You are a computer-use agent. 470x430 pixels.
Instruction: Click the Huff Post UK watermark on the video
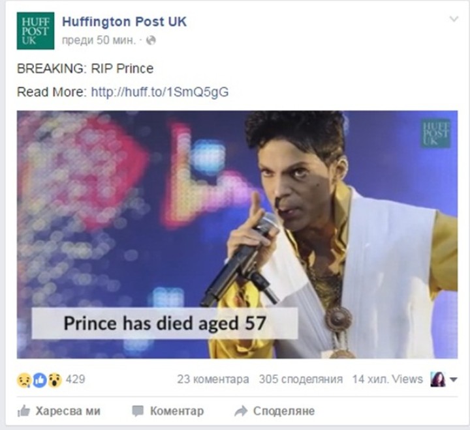[435, 134]
